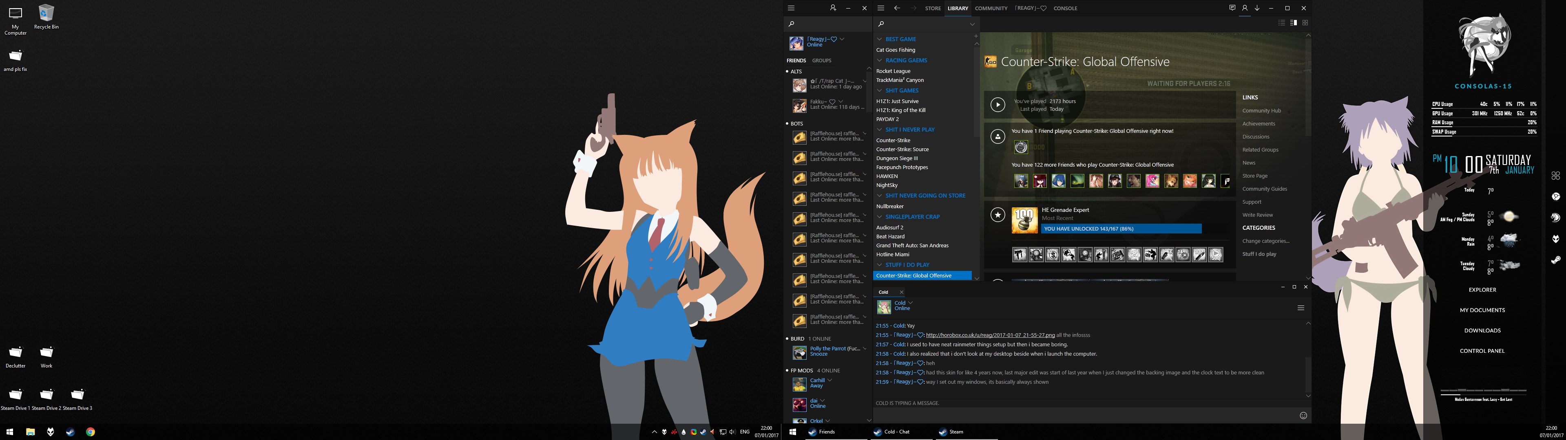Select the FRIENDS tab in the Friends window
Screen dimensions: 1566x440
click(x=796, y=61)
